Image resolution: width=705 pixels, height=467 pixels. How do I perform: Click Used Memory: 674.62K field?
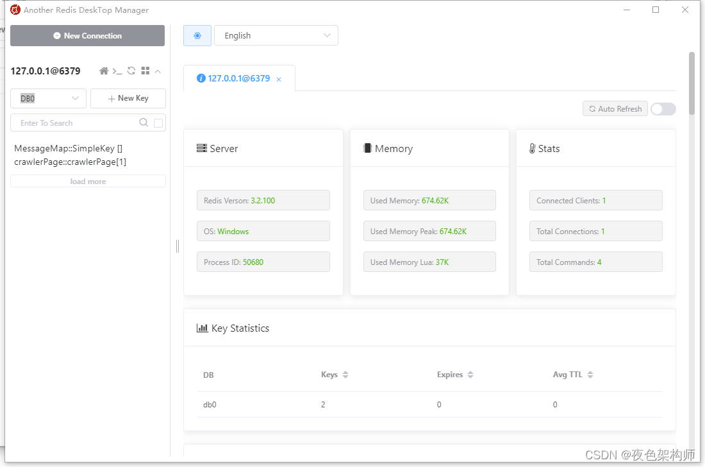tap(429, 200)
